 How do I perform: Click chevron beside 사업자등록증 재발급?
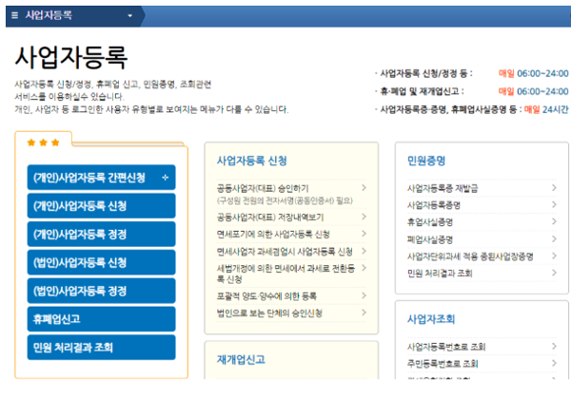[x=554, y=188]
